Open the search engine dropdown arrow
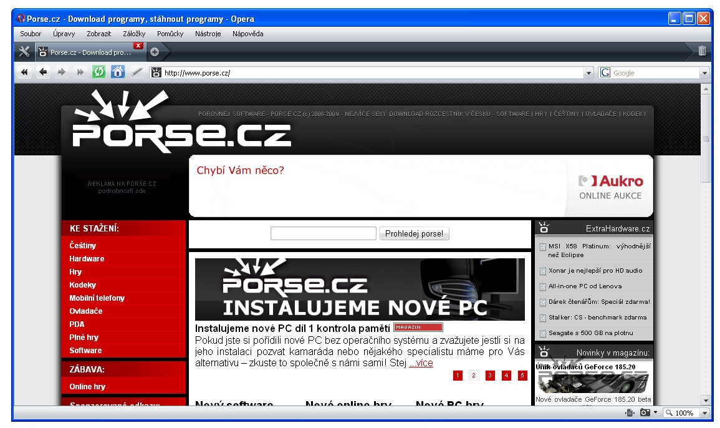This screenshot has height=428, width=720. pos(705,72)
